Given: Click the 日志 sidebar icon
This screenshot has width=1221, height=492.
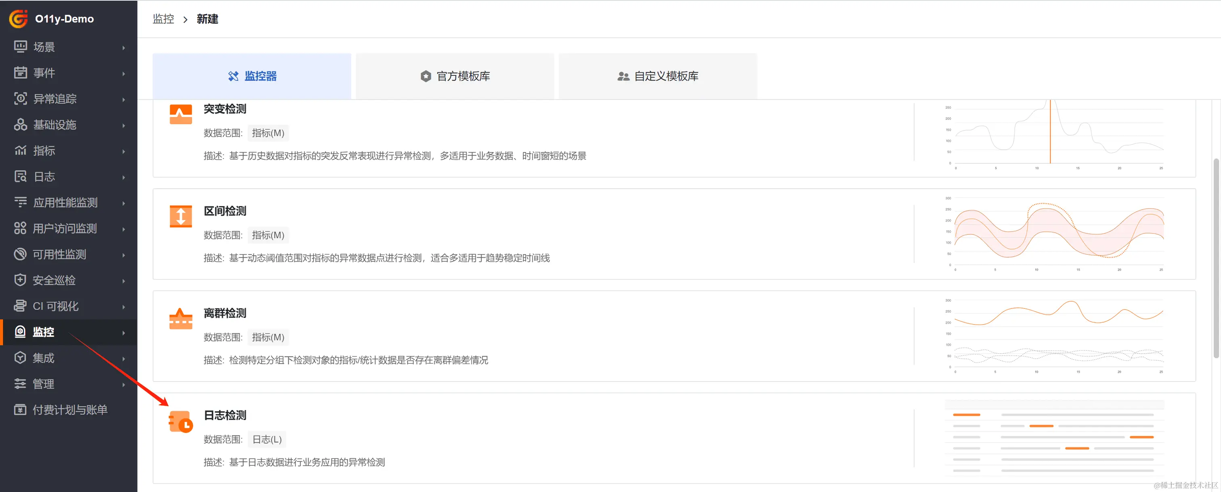Looking at the screenshot, I should [20, 177].
